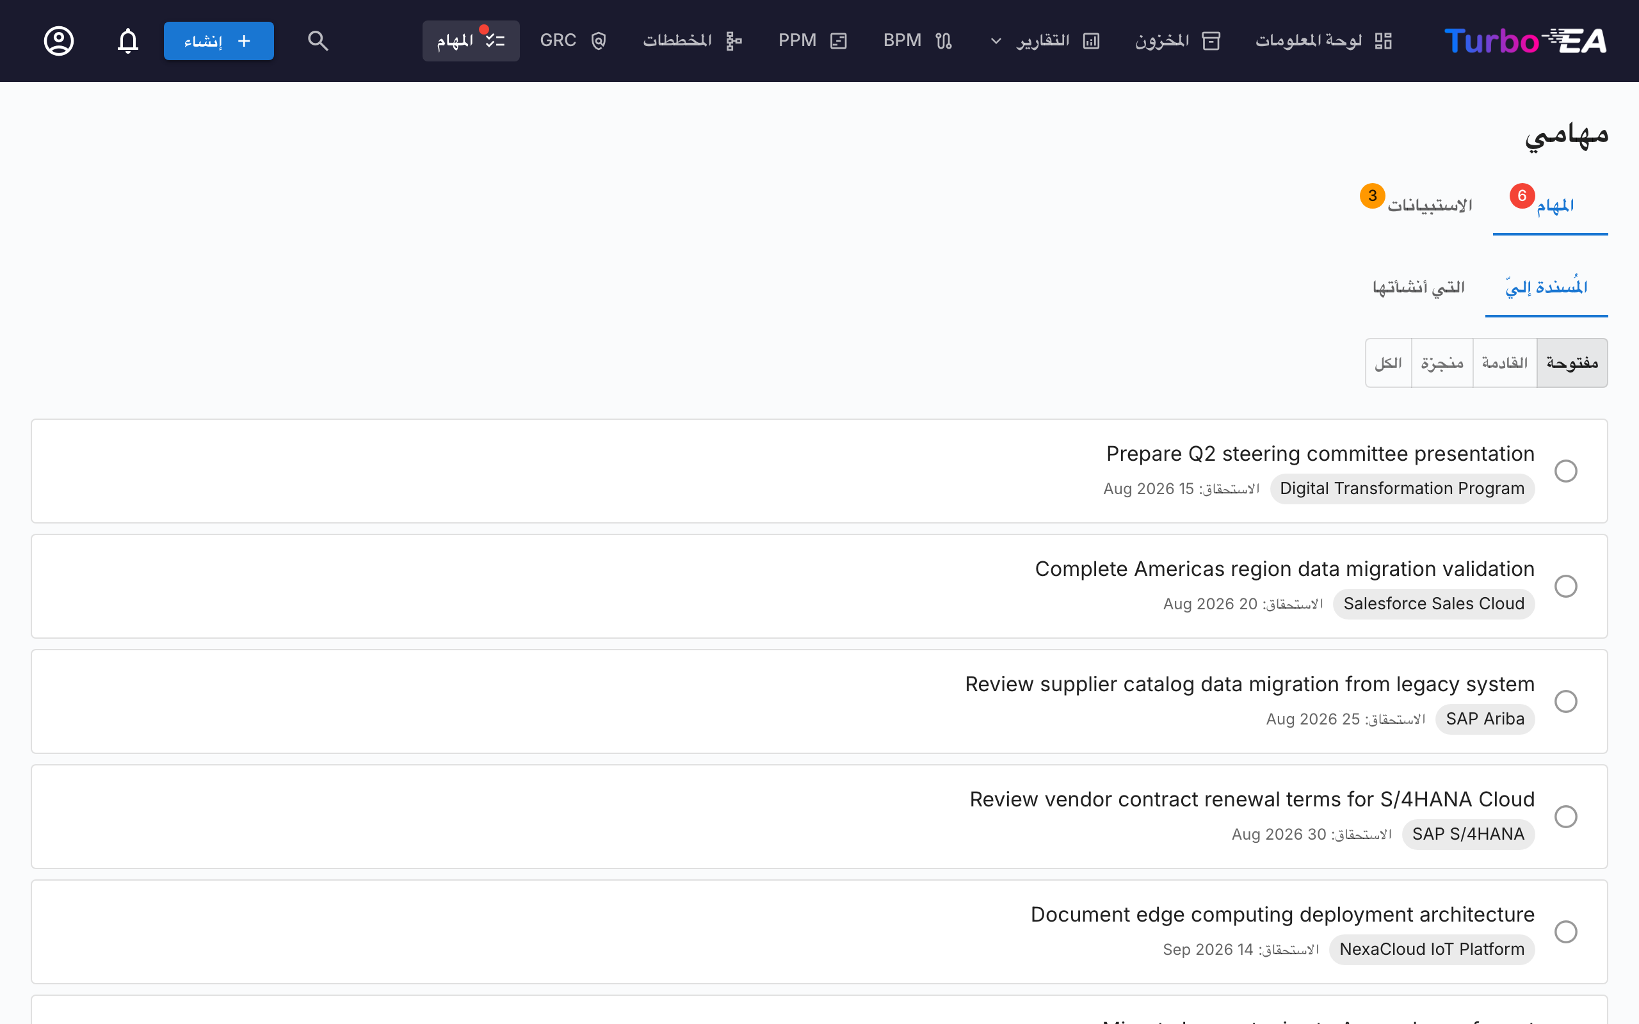
Task: Click due date 20 Aug 2026
Action: pyautogui.click(x=1243, y=604)
